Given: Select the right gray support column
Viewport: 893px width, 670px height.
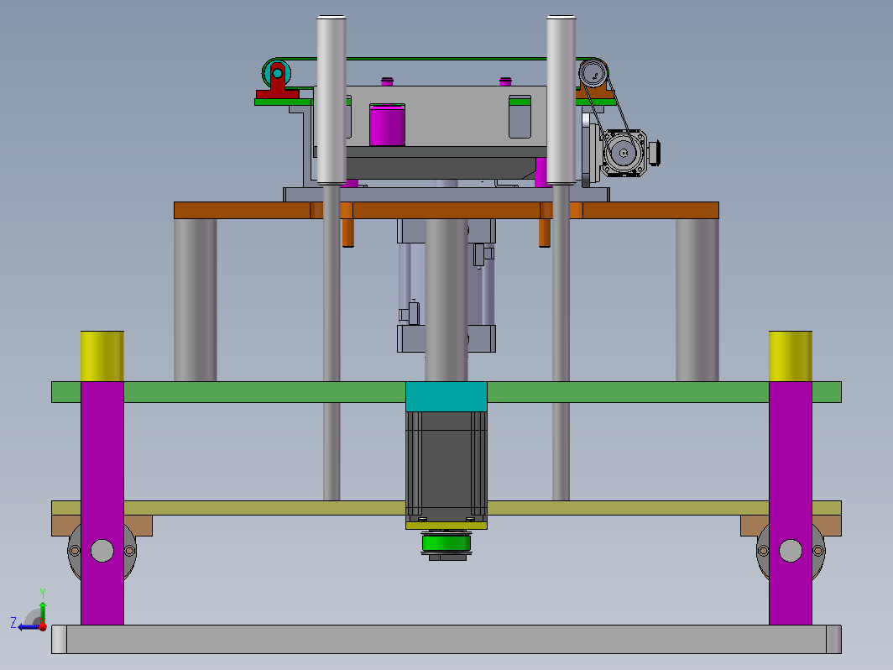Looking at the screenshot, I should tap(697, 300).
